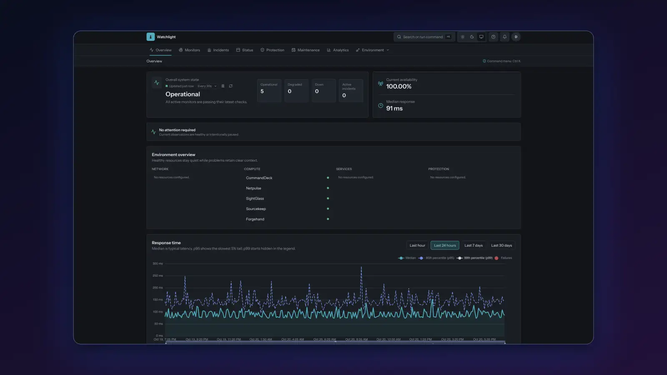Open the SightGlass compute resource

click(287, 199)
